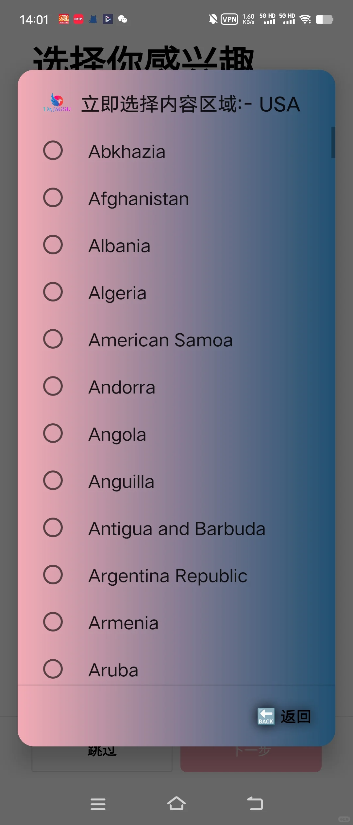
Task: Pick Argentina Republic radio option
Action: coord(53,575)
